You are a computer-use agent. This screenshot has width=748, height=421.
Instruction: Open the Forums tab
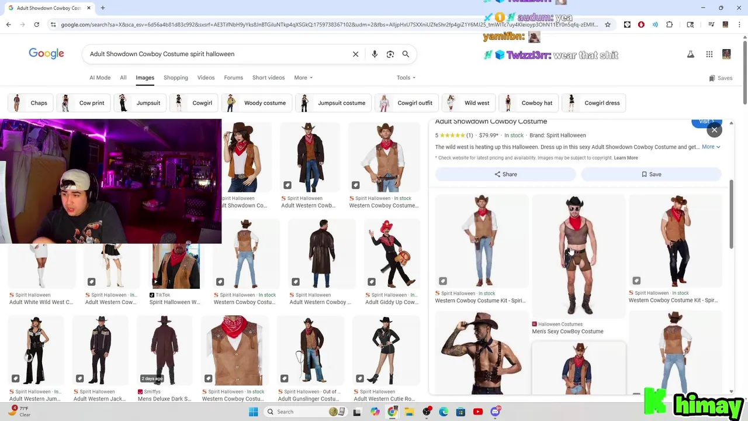click(233, 77)
